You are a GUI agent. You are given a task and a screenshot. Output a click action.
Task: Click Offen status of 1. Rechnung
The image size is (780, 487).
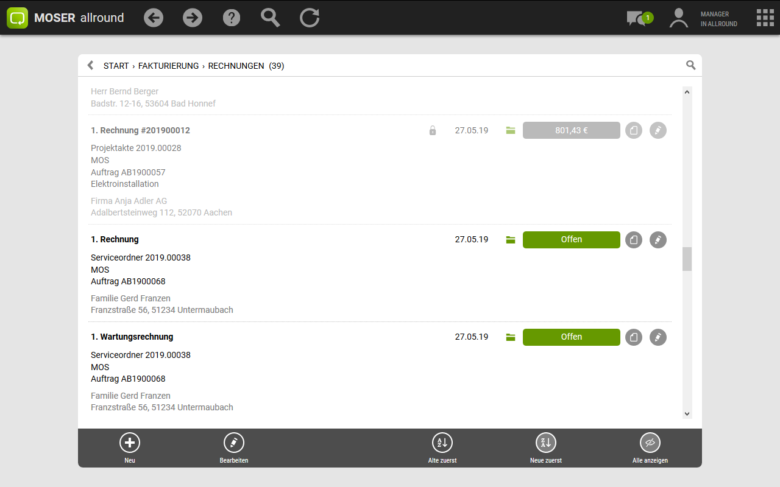[x=572, y=240]
